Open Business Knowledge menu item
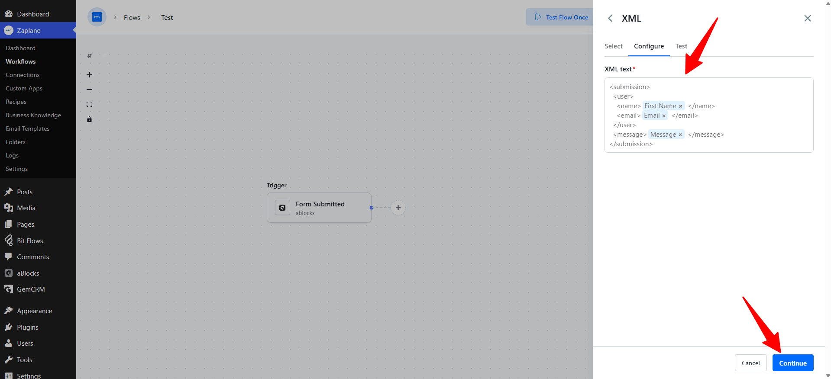Screen dimensions: 831x379 coord(33,115)
